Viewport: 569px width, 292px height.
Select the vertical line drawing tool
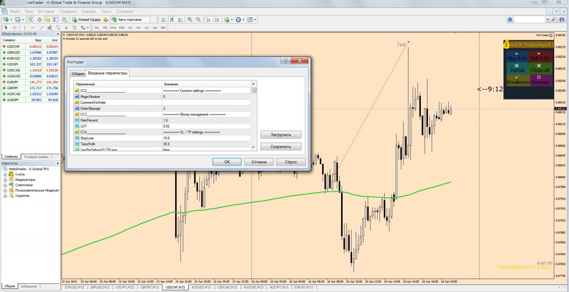pyautogui.click(x=25, y=28)
